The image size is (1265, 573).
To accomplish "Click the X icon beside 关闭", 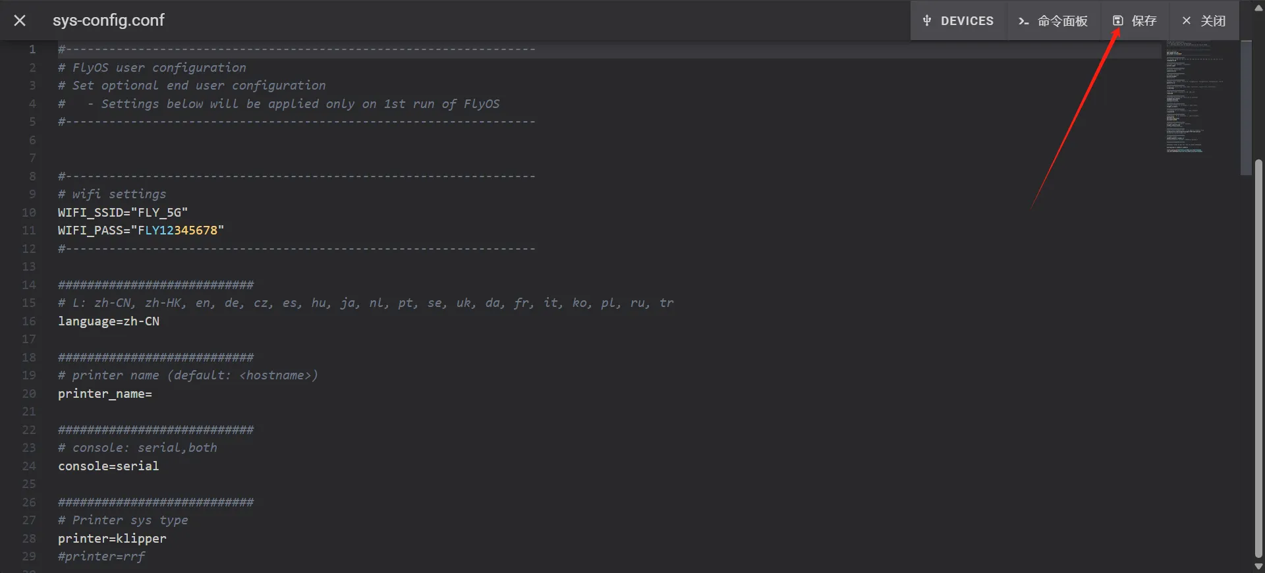I will pyautogui.click(x=1187, y=20).
